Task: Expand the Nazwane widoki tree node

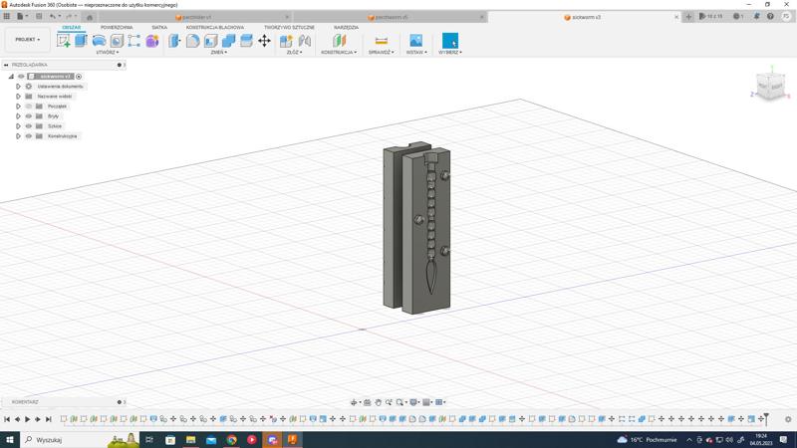Action: pyautogui.click(x=18, y=97)
